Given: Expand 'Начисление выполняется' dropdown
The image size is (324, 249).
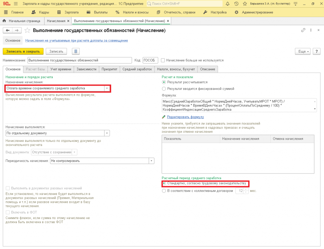Looking at the screenshot, I should pyautogui.click(x=107, y=133).
